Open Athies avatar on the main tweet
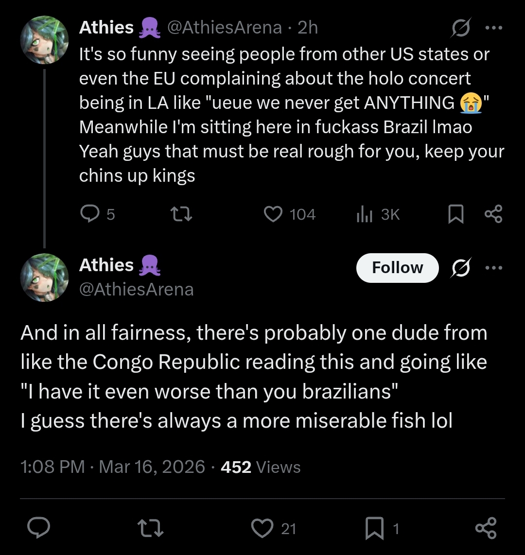The height and width of the screenshot is (555, 525). coord(44,277)
